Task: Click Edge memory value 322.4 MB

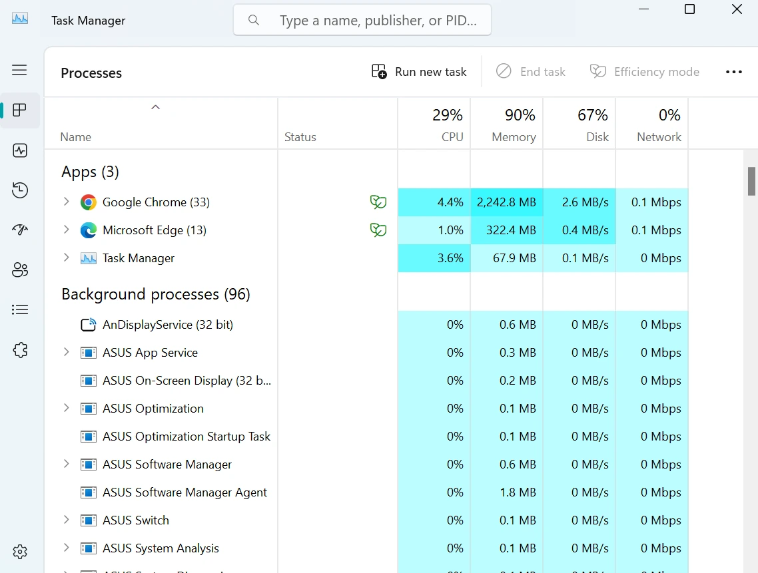Action: click(511, 230)
